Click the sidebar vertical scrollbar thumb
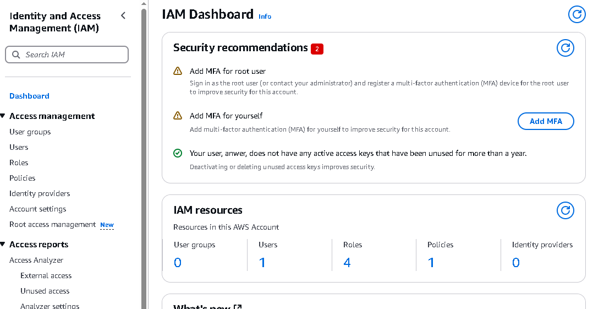The height and width of the screenshot is (309, 593). [144, 159]
